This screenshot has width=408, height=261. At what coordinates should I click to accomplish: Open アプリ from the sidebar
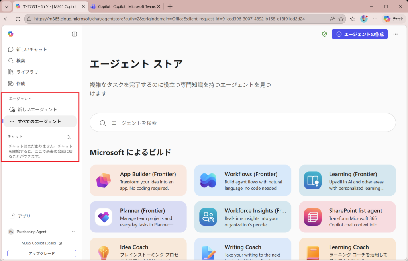point(24,216)
